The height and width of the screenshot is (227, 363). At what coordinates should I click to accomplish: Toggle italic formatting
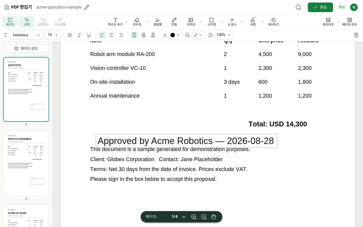point(79,35)
